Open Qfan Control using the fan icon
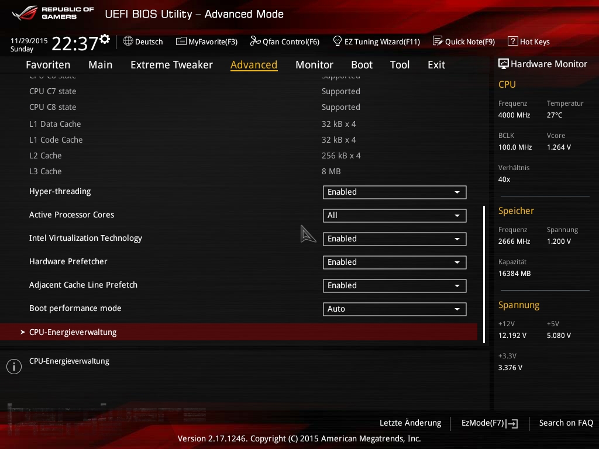 [x=256, y=42]
